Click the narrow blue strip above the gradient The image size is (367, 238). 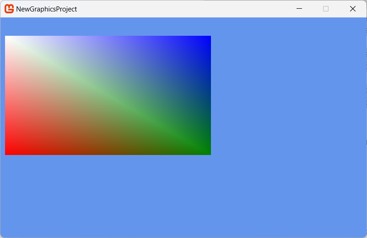coord(108,27)
